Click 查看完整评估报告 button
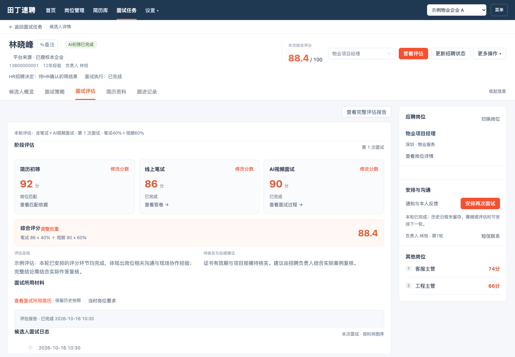The width and height of the screenshot is (515, 357). tap(367, 112)
